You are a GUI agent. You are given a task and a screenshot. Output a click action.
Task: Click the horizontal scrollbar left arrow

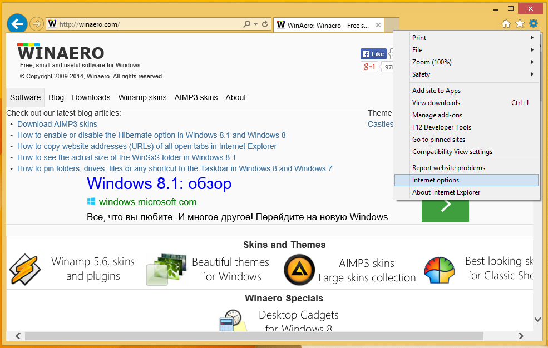18,336
